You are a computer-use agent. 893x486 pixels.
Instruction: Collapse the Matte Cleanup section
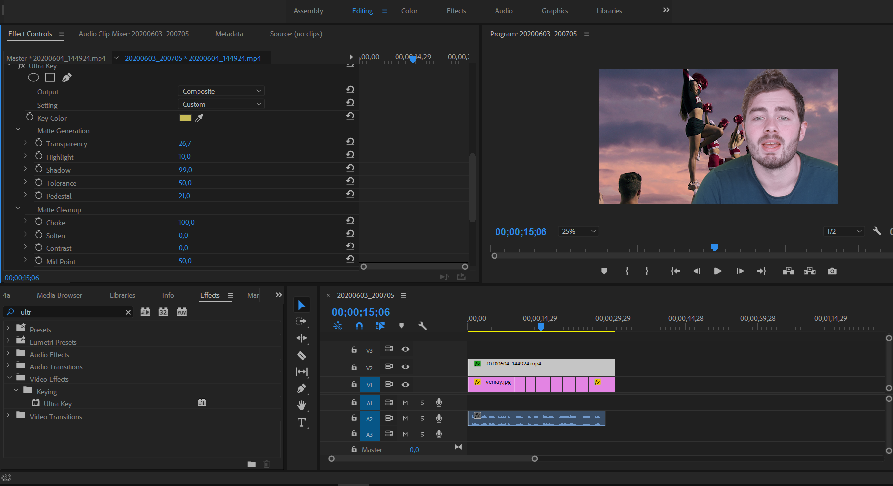[x=18, y=208]
